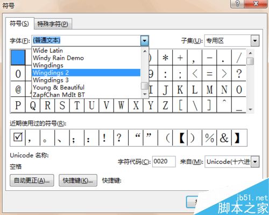Pick the 】 bracket recent symbol
This screenshot has width=269, height=215.
coord(239,137)
